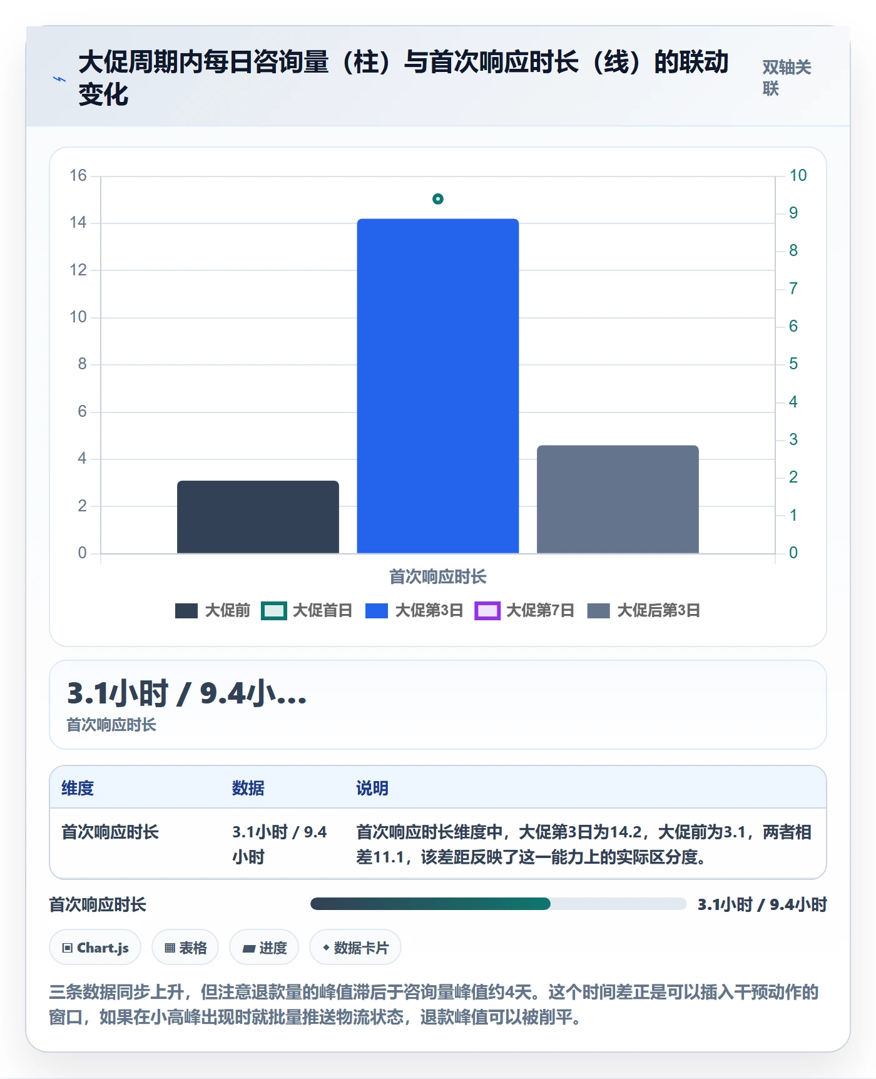876x1079 pixels.
Task: Click the 进度 chip
Action: pos(264,948)
